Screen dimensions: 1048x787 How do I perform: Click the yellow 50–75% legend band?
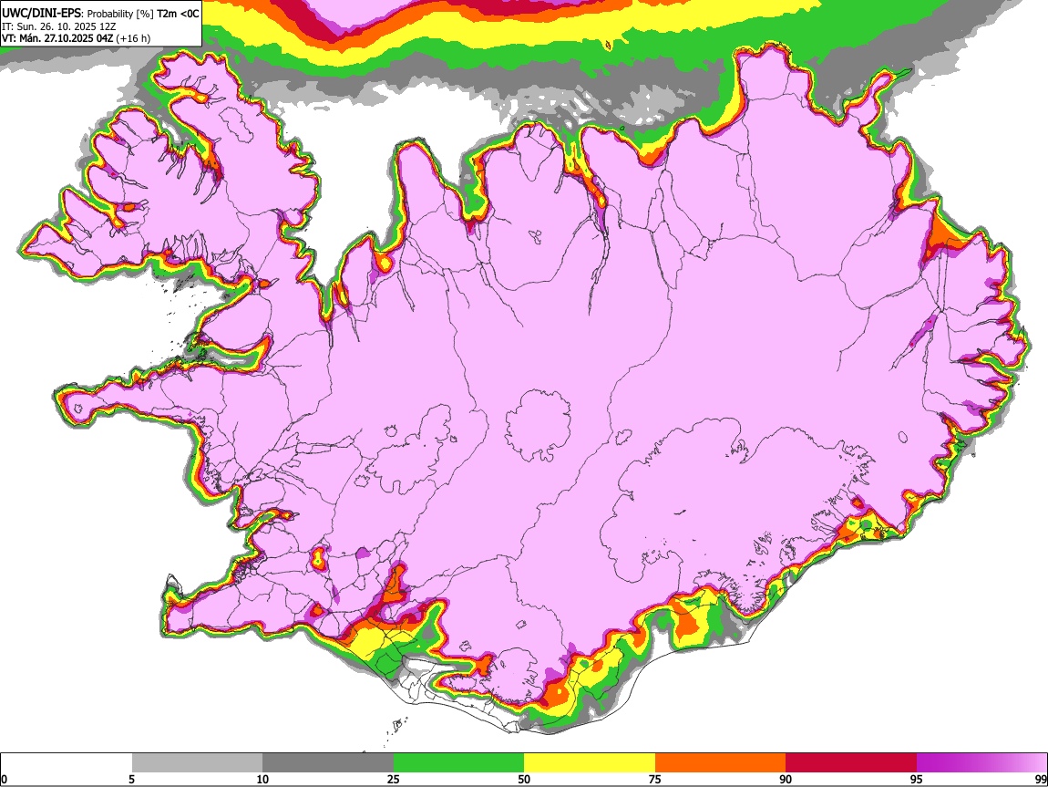pos(590,763)
